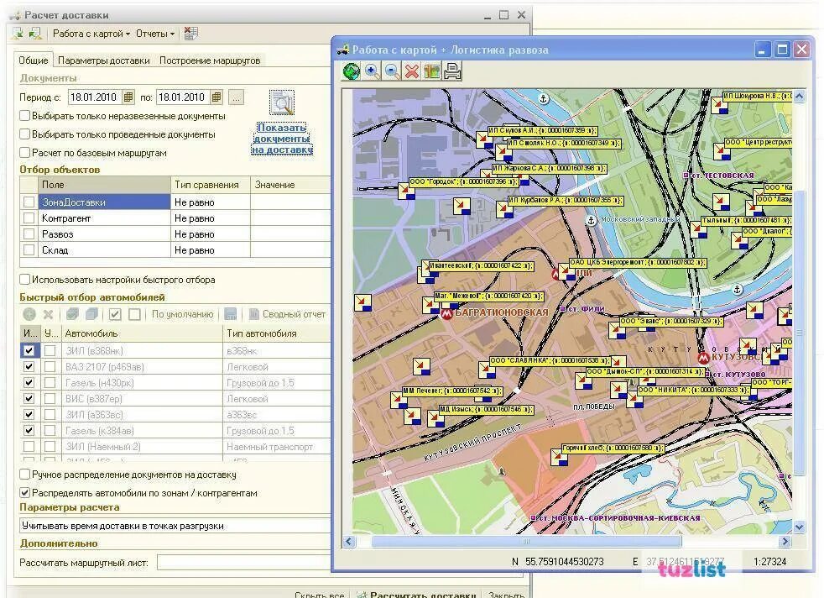Click the zoom-out magnifier on map toolbar
This screenshot has height=598, width=824.
click(x=392, y=71)
